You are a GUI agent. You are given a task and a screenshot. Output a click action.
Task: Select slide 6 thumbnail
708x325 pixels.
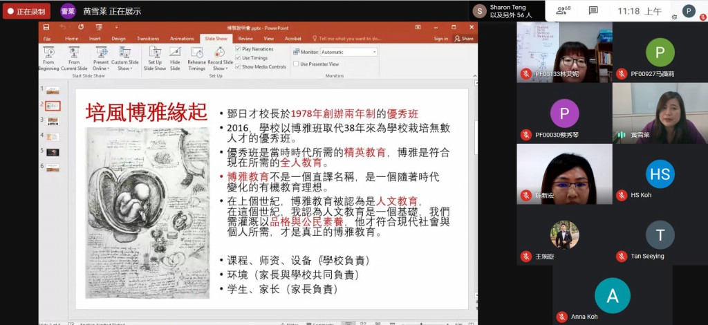point(53,168)
